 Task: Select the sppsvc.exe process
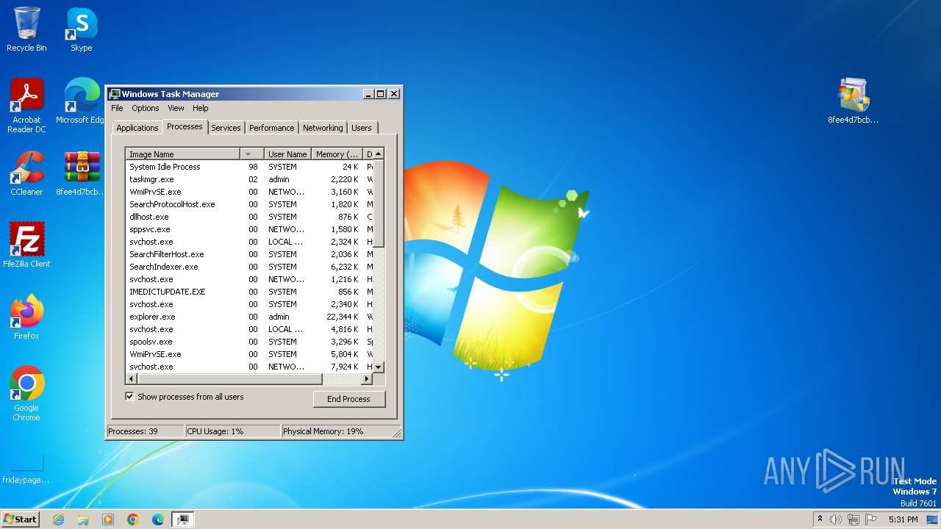(x=249, y=229)
